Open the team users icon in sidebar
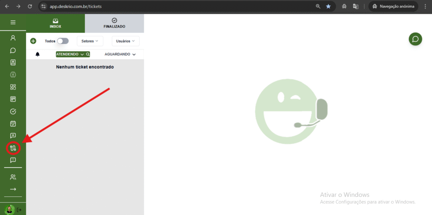Screen dimensions: 432x215 click(x=13, y=177)
